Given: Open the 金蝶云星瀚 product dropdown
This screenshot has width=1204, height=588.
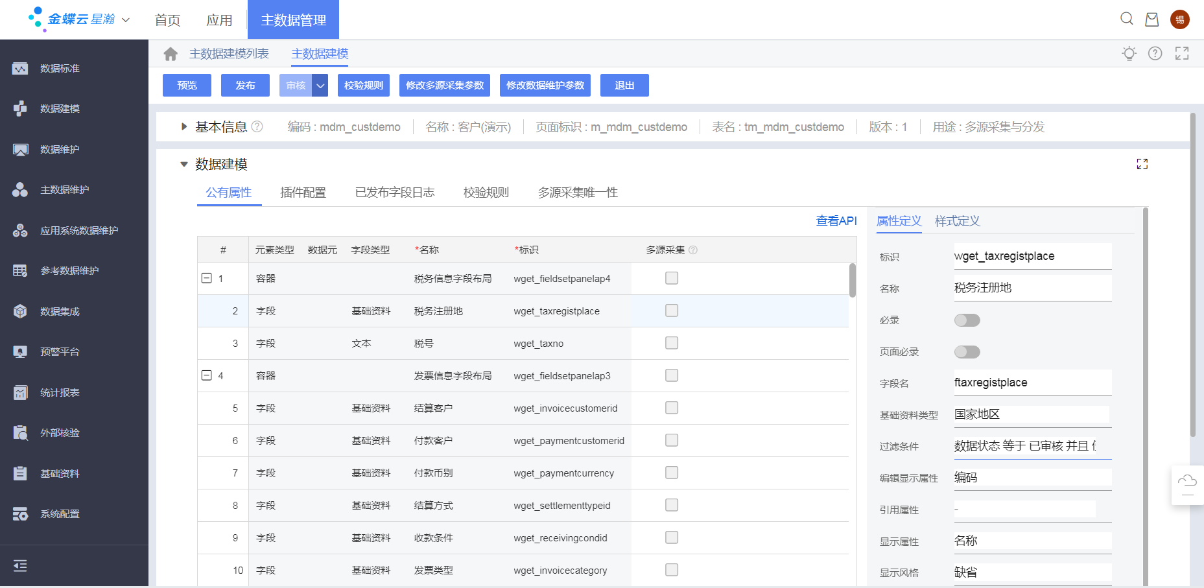Looking at the screenshot, I should [x=126, y=20].
